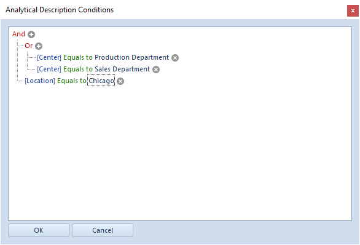
Task: Open Equals to operator for Location row
Action: (72, 81)
